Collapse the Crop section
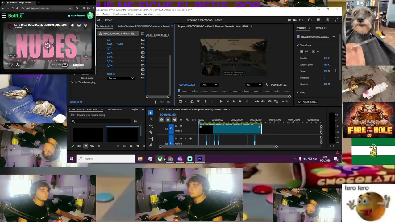Viewport: 395px width, 222px height. click(x=297, y=92)
